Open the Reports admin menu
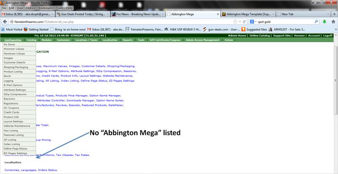The image size is (338, 174). [x=128, y=40]
